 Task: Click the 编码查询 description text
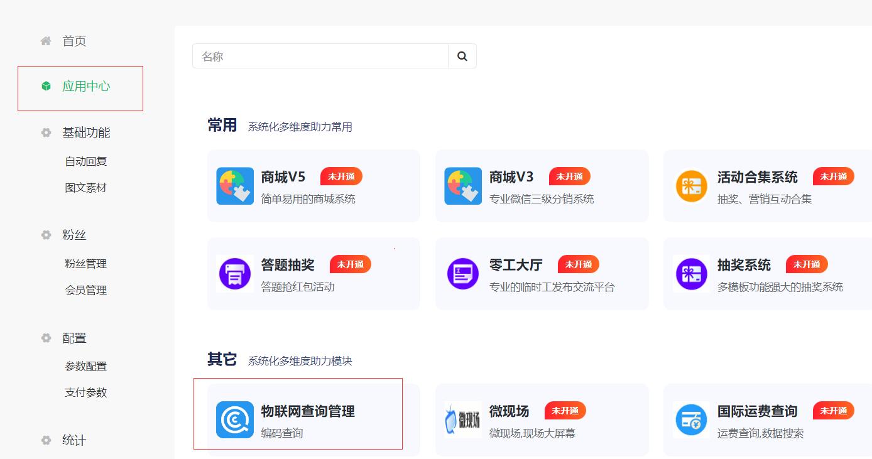[282, 433]
